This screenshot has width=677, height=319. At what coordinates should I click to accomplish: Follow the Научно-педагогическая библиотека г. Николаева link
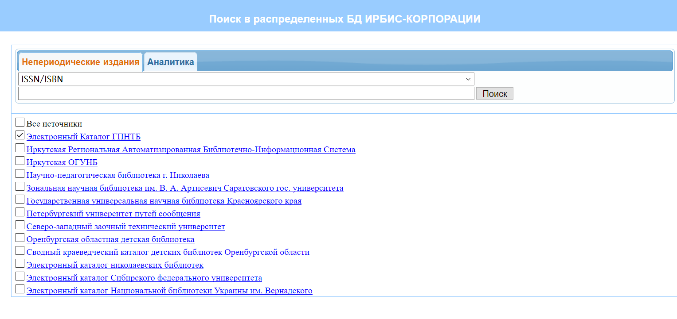click(x=117, y=176)
